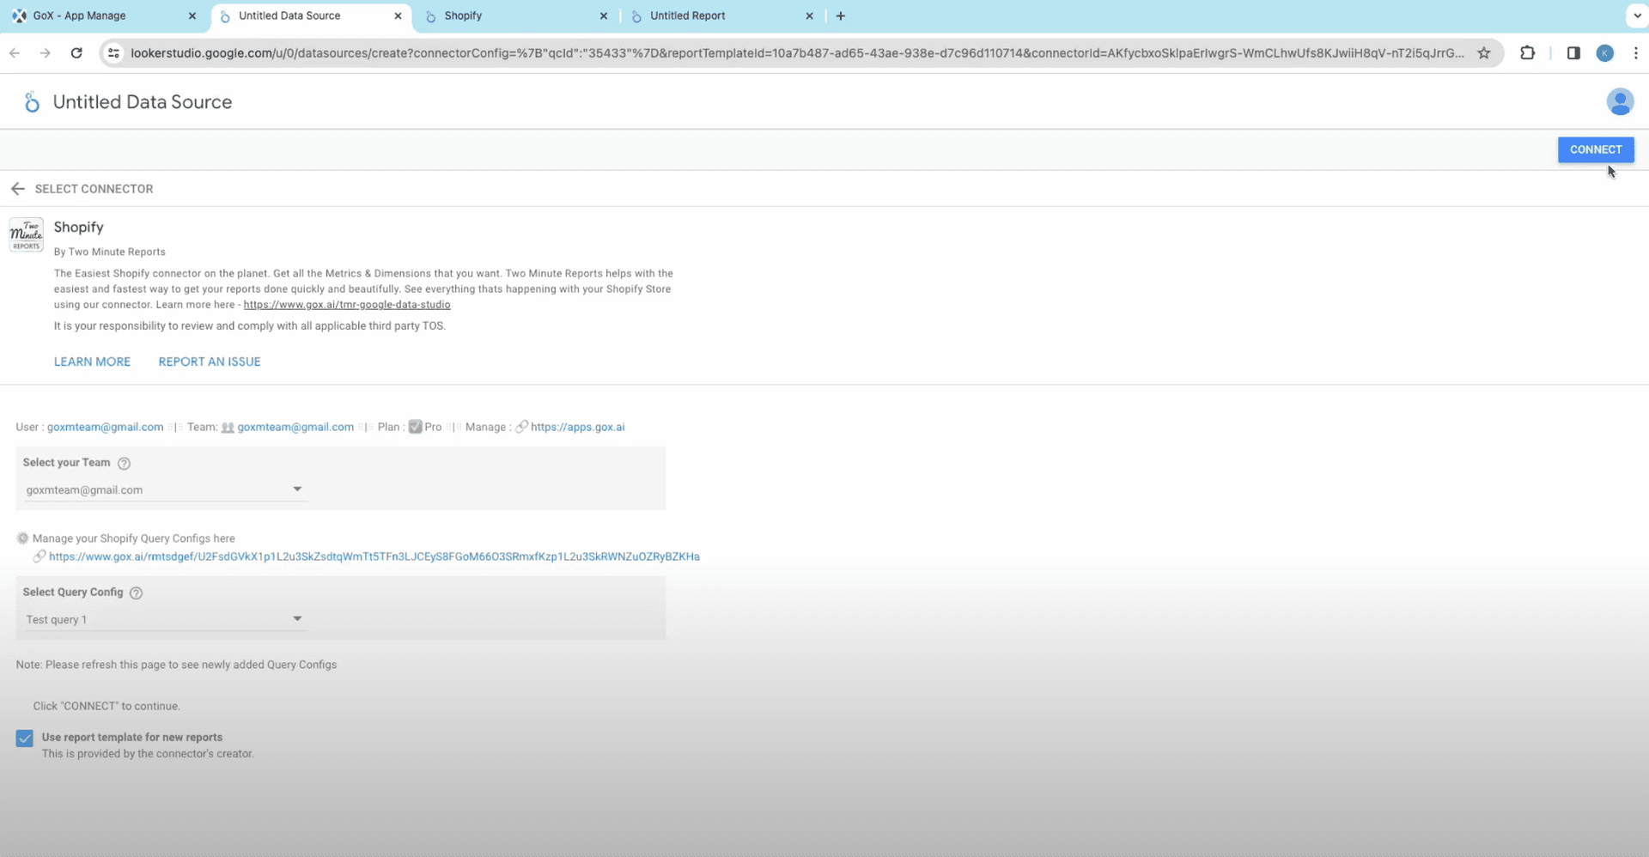The height and width of the screenshot is (857, 1649).
Task: Open the browser extensions puzzle icon
Action: coord(1527,53)
